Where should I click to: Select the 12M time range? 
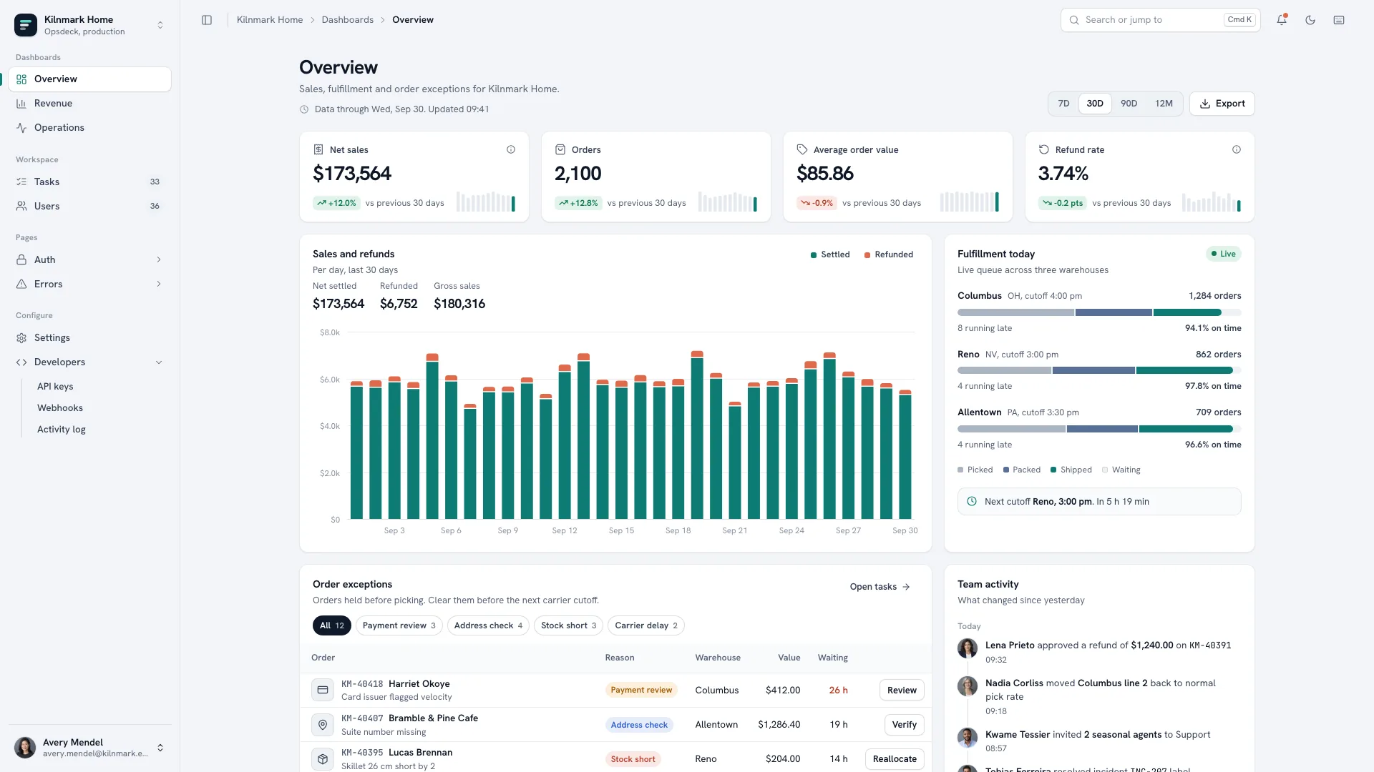point(1164,104)
